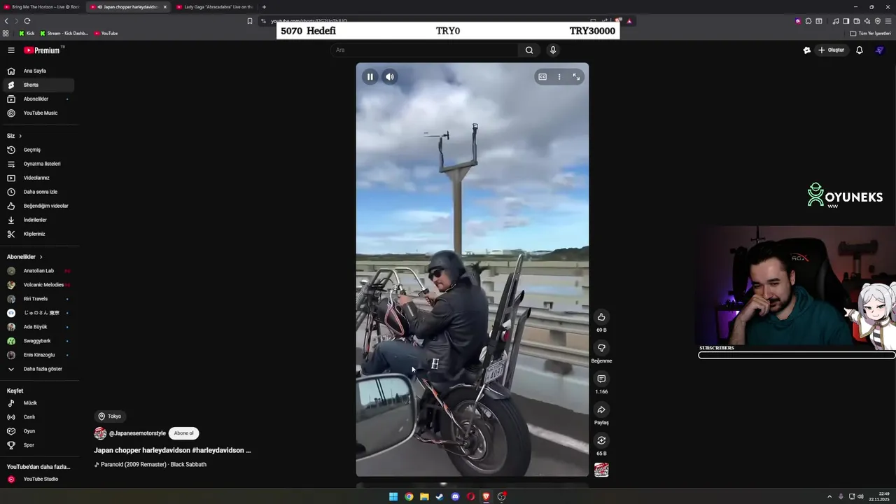Open Stream - Kick Dashboard bookmark
The width and height of the screenshot is (896, 504).
(64, 34)
